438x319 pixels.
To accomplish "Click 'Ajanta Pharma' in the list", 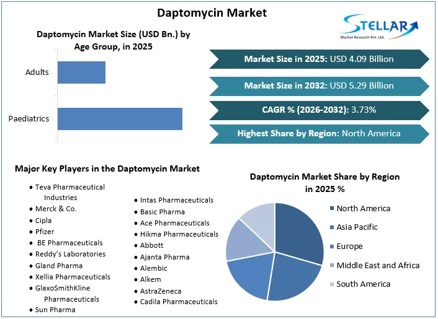I will [165, 257].
